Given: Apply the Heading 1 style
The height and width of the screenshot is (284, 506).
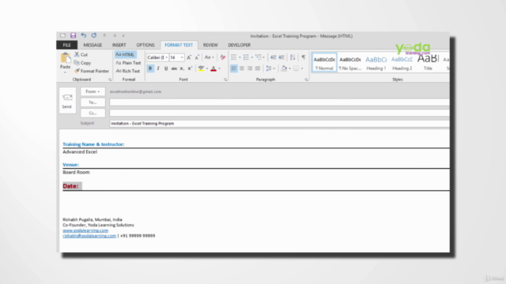Looking at the screenshot, I should (x=376, y=62).
